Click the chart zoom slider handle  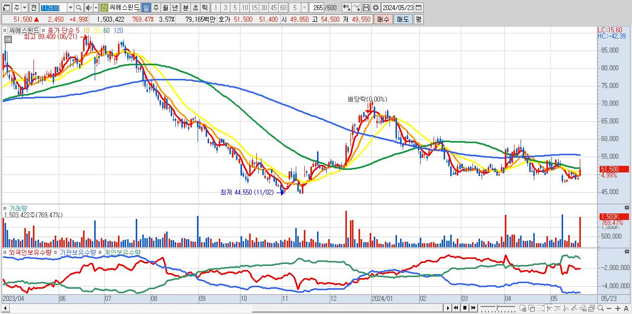(x=497, y=308)
